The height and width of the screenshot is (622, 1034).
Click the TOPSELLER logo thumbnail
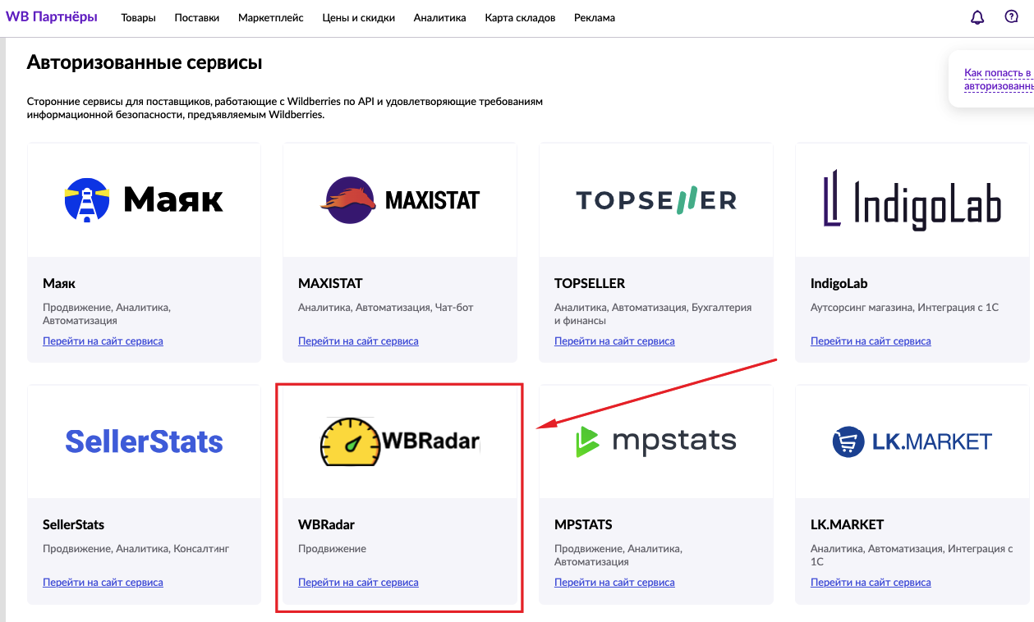coord(655,199)
